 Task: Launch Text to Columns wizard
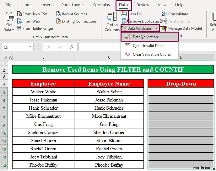[x=112, y=22]
